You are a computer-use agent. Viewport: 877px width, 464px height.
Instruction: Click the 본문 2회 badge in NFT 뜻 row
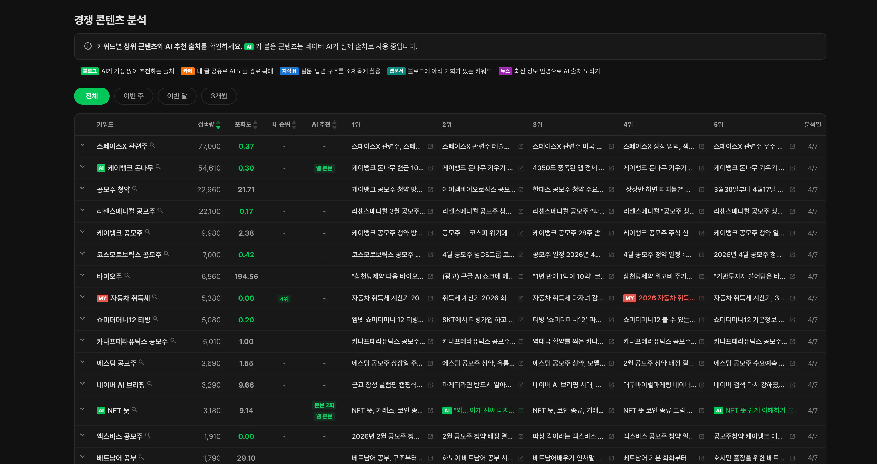[324, 405]
